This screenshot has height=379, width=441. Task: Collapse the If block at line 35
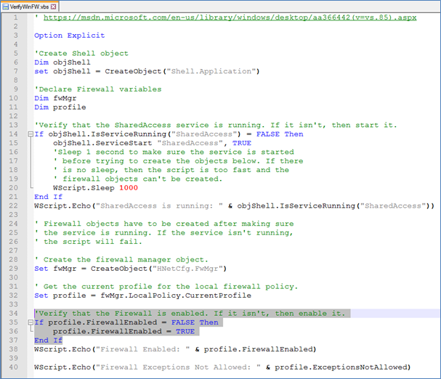pyautogui.click(x=31, y=322)
